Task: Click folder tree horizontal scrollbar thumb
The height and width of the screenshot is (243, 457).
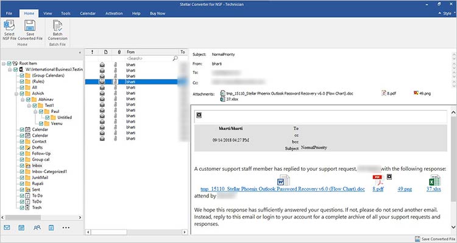Action: (23, 217)
